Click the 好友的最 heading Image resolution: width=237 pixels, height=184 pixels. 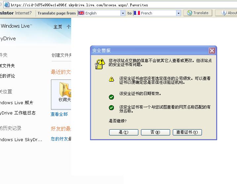point(61,129)
